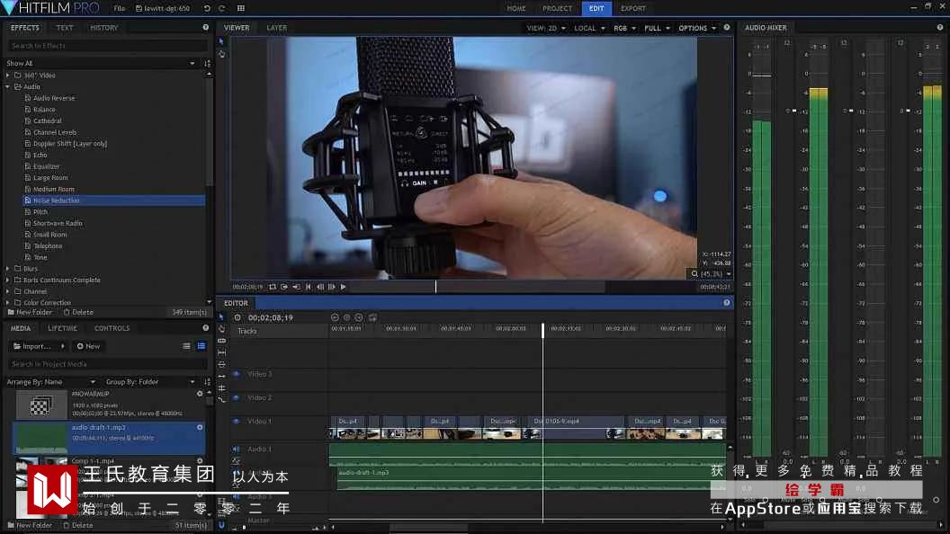Screen dimensions: 950x534
Task: Expand Boris Continuum Complete folder
Action: tap(8, 280)
